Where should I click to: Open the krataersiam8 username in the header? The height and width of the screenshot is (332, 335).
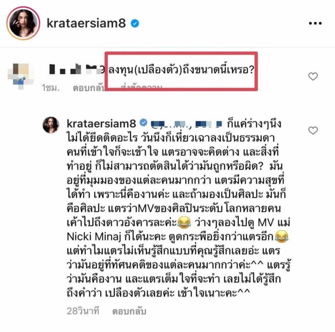point(86,23)
